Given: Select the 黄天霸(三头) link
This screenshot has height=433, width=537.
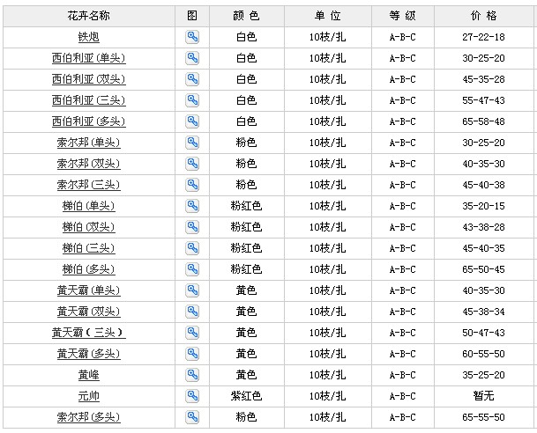Looking at the screenshot, I should [x=89, y=333].
